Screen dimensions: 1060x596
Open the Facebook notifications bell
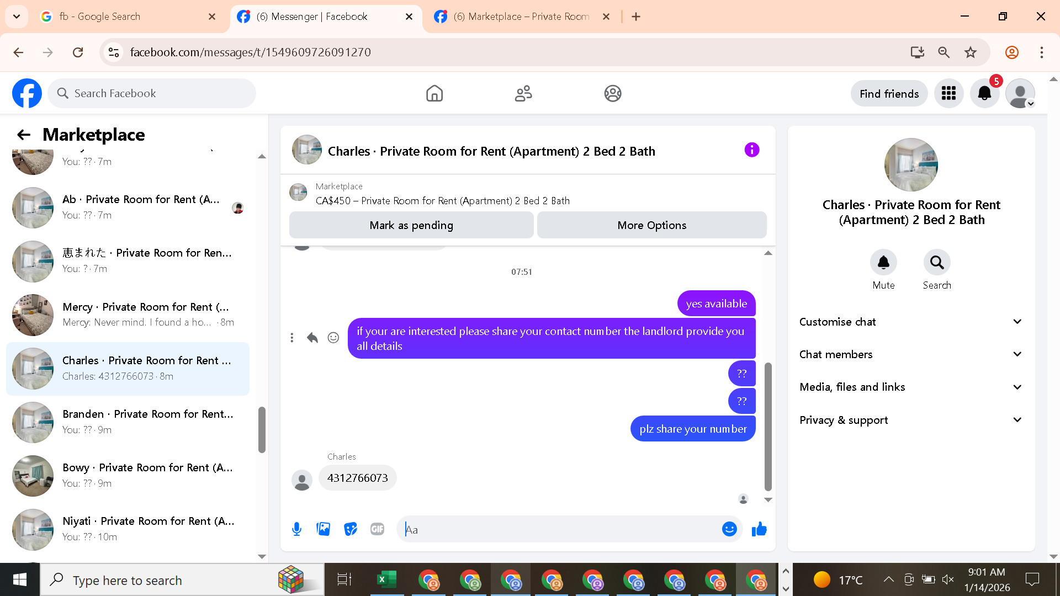[x=984, y=94]
